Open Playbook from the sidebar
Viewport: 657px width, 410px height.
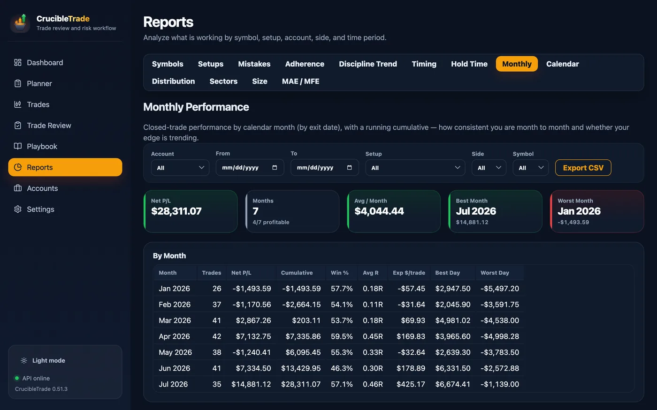click(x=65, y=146)
